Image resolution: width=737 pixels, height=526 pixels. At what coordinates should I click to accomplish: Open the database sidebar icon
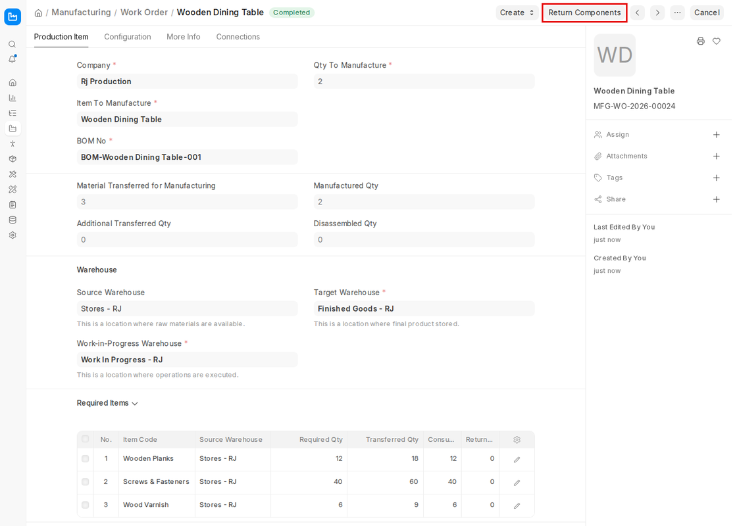(13, 220)
